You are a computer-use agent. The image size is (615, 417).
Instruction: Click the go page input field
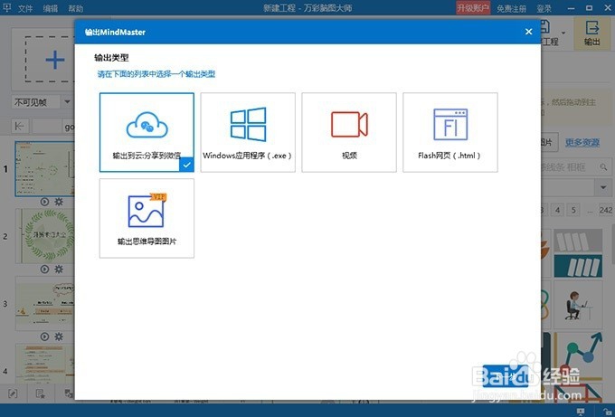47,127
